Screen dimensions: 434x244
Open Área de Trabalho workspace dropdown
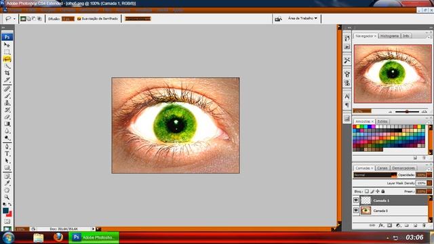tap(302, 18)
